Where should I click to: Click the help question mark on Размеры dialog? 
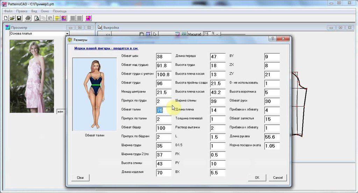pos(273,39)
